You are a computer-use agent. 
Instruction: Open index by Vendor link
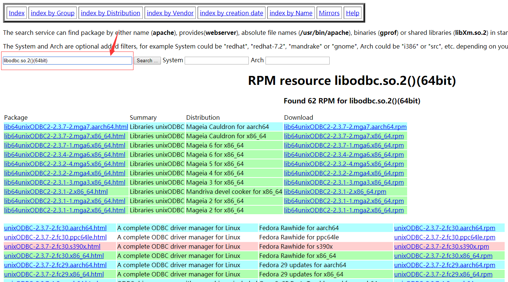(170, 13)
